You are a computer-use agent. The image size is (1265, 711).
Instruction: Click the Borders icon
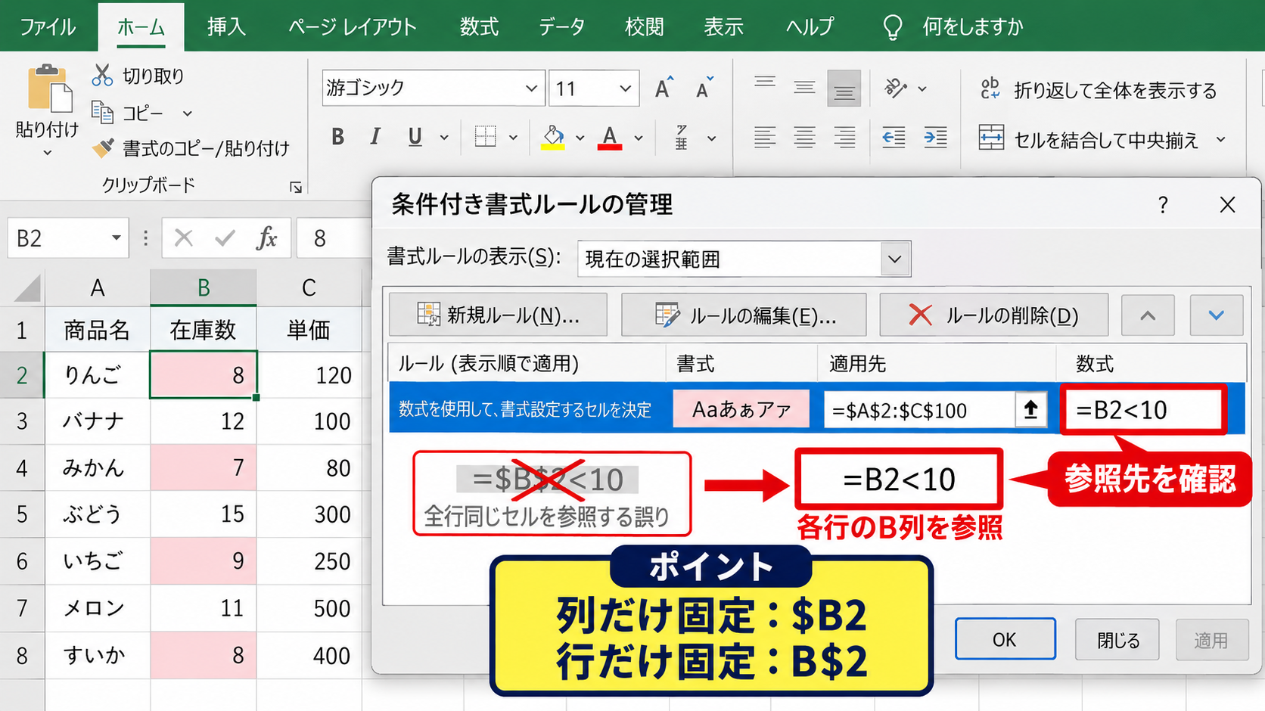click(x=485, y=137)
